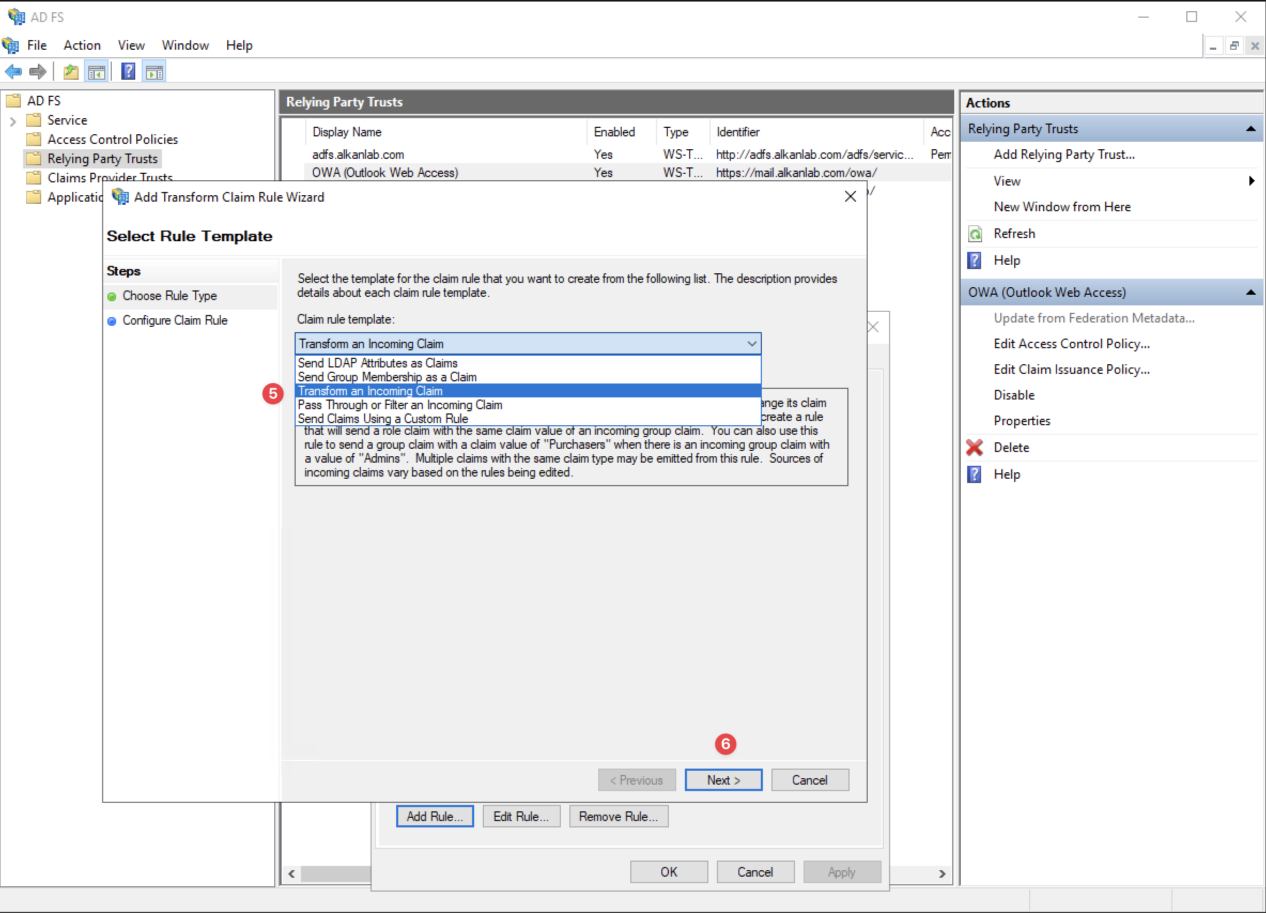Toggle the Show/Hide Console Tree icon

pyautogui.click(x=97, y=72)
